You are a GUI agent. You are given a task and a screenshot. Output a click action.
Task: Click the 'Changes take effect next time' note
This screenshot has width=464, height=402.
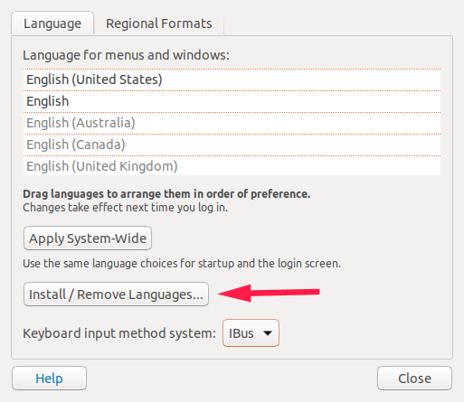coord(125,208)
